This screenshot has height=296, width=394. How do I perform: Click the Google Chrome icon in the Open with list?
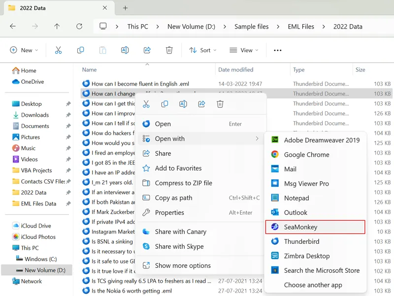(275, 154)
